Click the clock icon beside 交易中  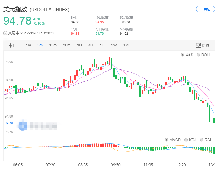tap(5, 33)
